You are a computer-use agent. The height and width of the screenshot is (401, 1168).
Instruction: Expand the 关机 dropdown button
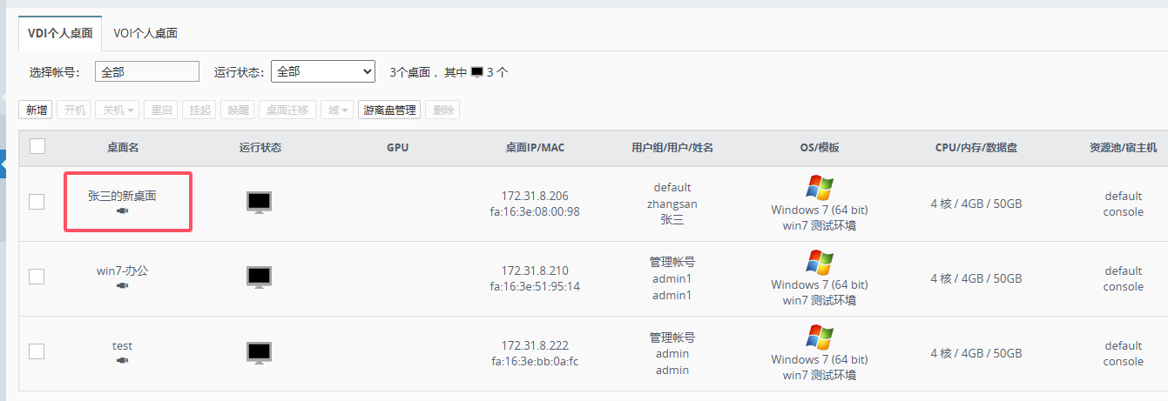click(118, 110)
